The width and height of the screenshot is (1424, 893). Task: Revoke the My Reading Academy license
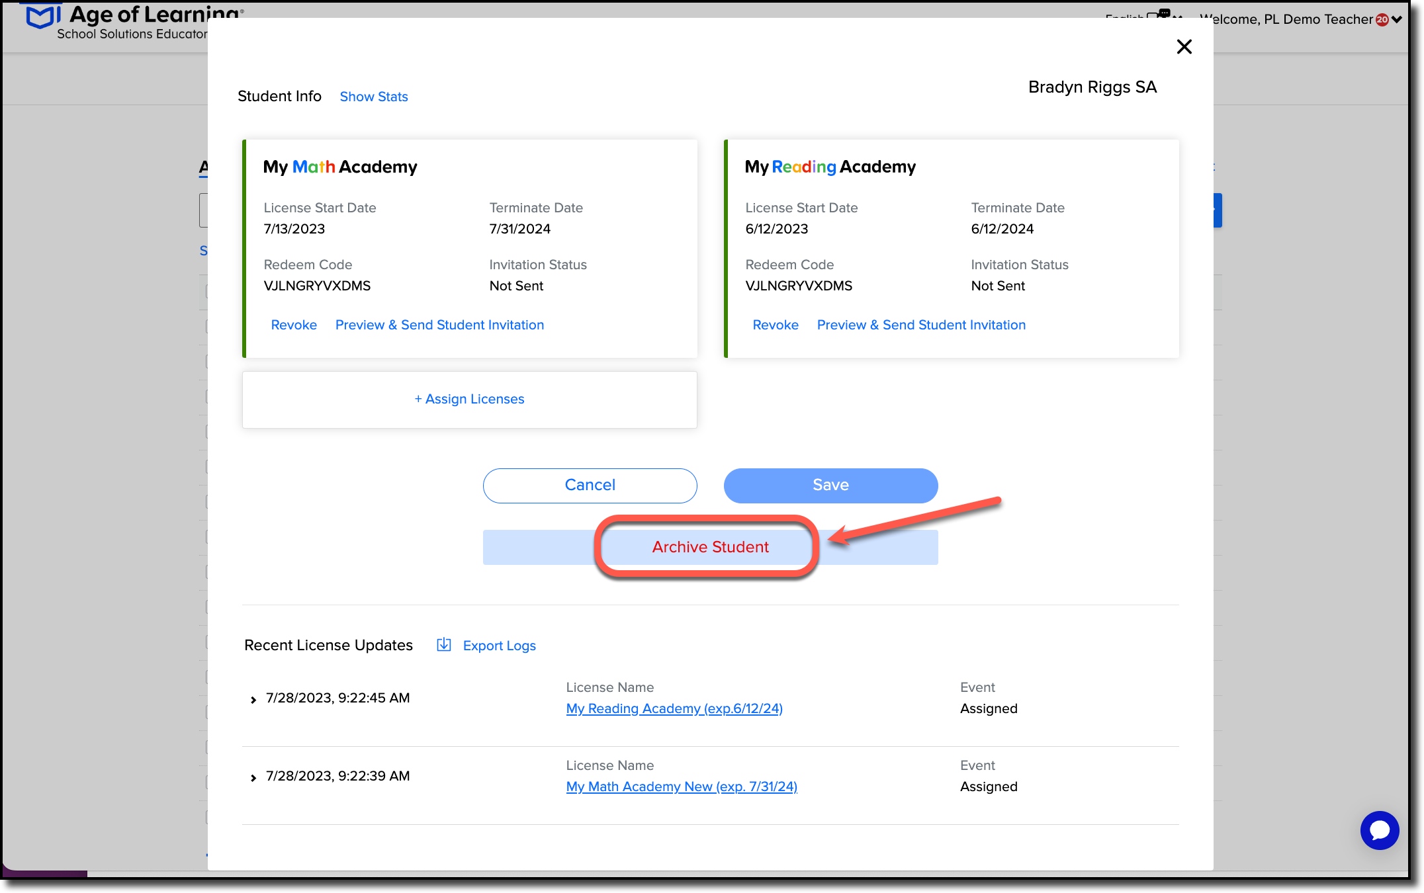pyautogui.click(x=775, y=325)
